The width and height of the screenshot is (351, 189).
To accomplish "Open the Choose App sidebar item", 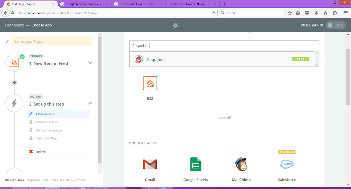I will 59,114.
